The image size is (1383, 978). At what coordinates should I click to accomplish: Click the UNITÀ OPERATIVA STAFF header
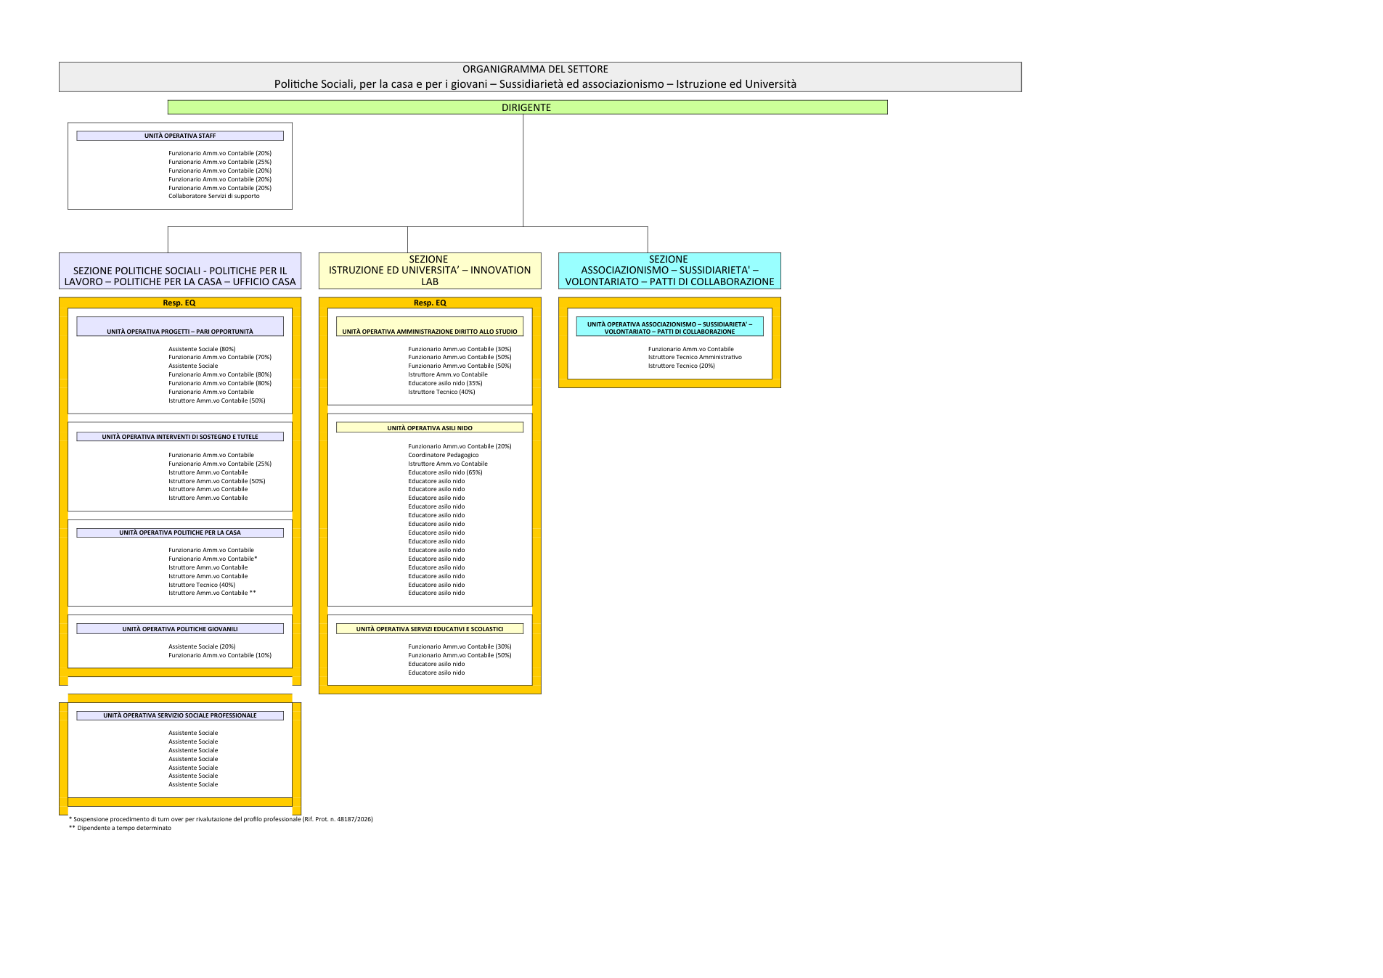coord(180,136)
